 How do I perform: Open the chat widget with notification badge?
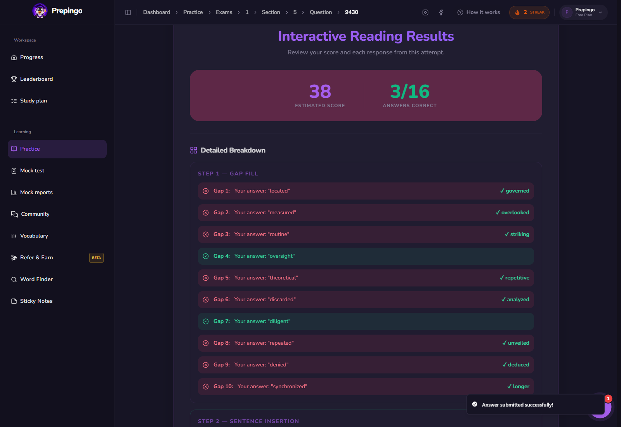click(x=601, y=407)
